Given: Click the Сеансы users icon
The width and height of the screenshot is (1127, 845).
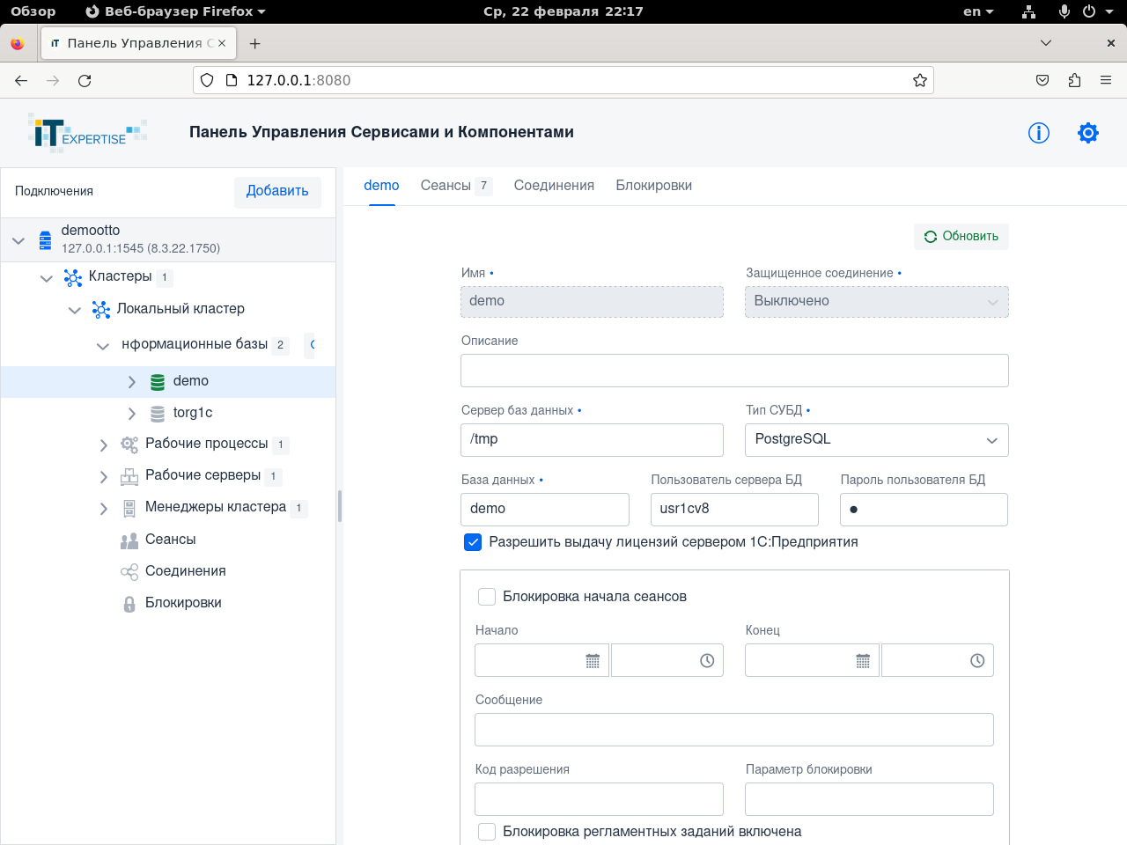Looking at the screenshot, I should tap(129, 540).
